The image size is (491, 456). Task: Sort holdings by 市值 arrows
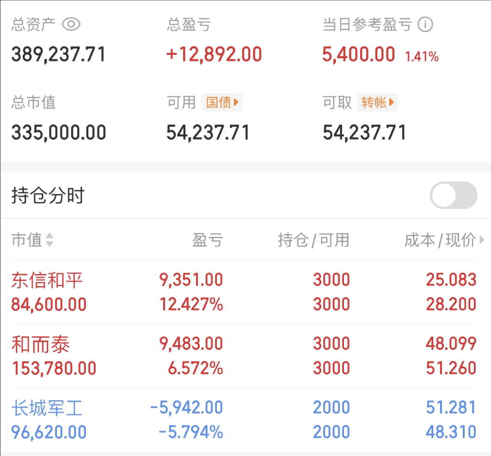click(x=49, y=240)
